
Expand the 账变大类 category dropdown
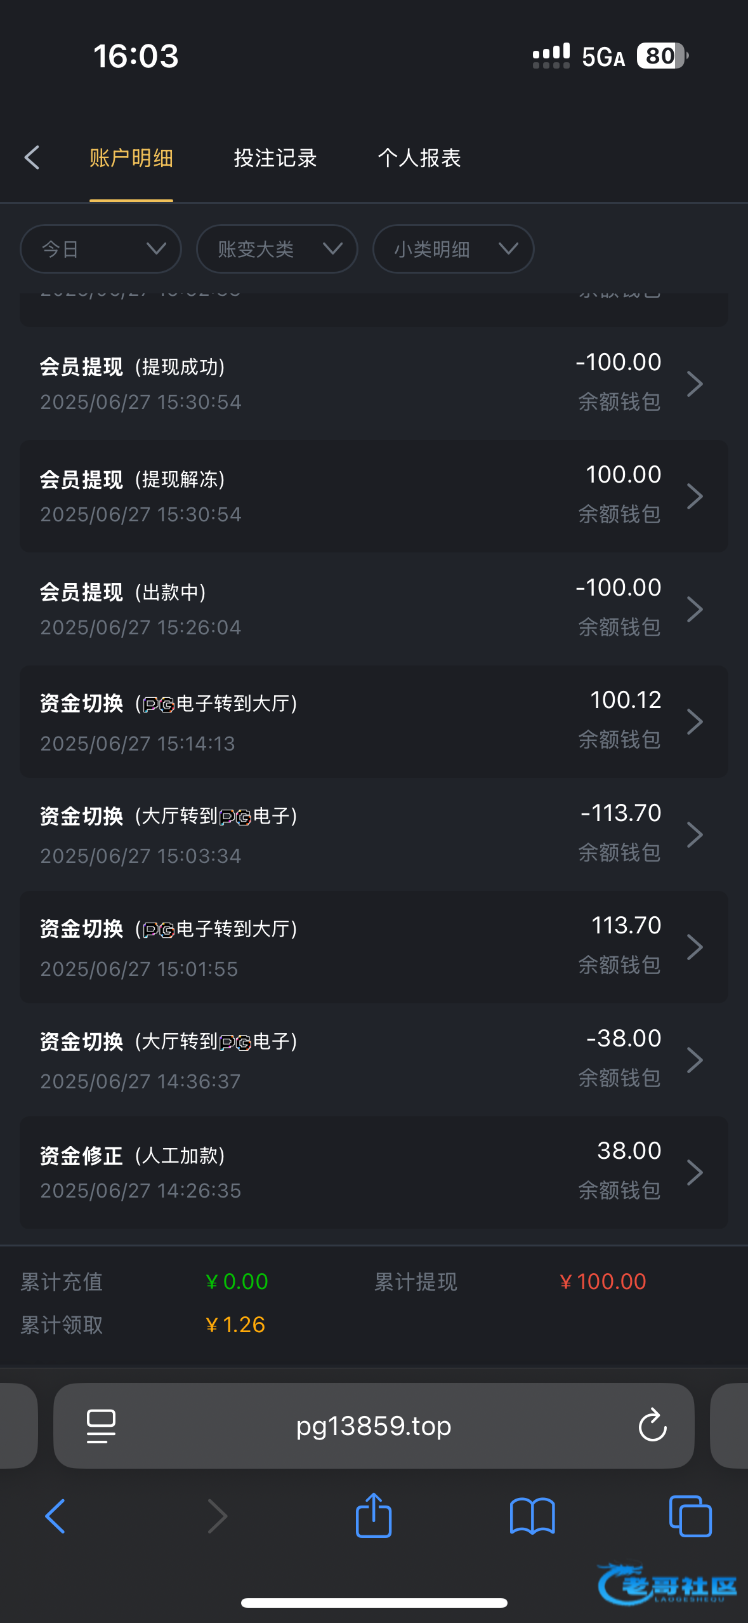point(277,249)
